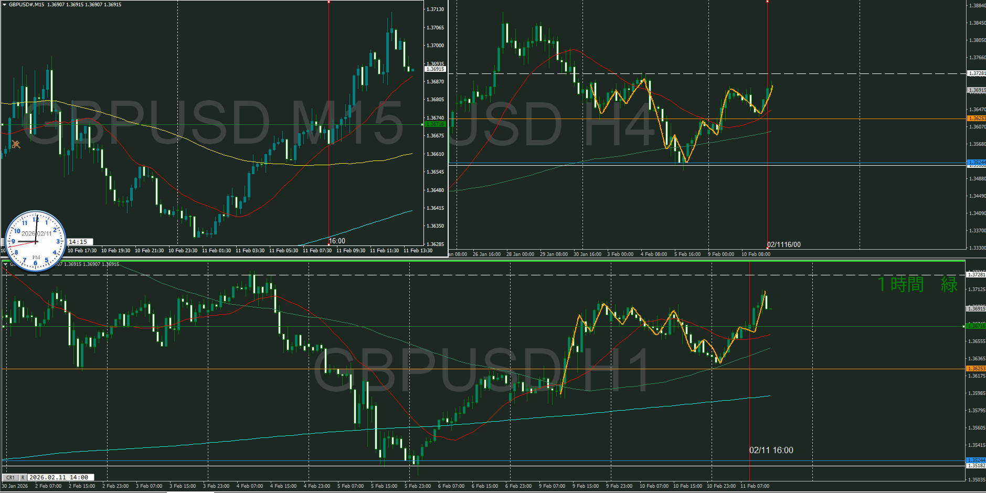Select the orange 1.36253 price tag on H4 chart
This screenshot has height=493, width=986.
coord(976,119)
